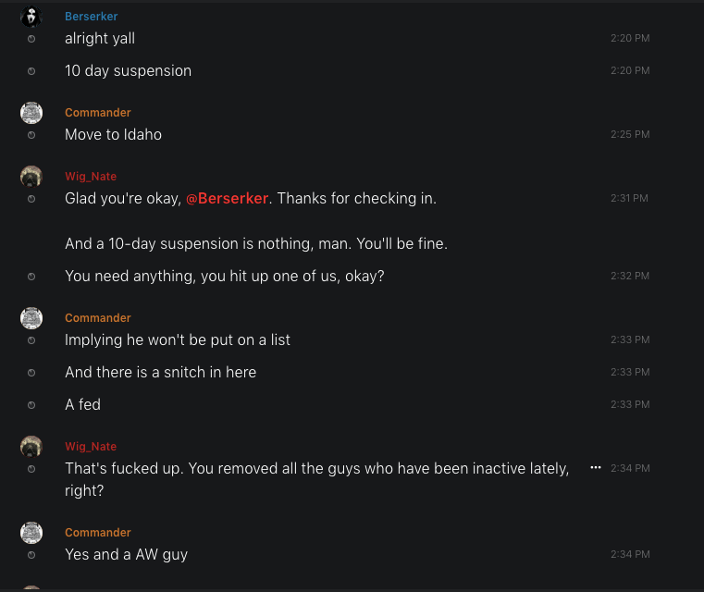Click the 'You need anything' message text

coord(224,276)
